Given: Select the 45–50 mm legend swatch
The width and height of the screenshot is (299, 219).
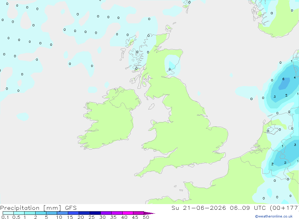Looking at the screenshot, I should tap(139, 213).
